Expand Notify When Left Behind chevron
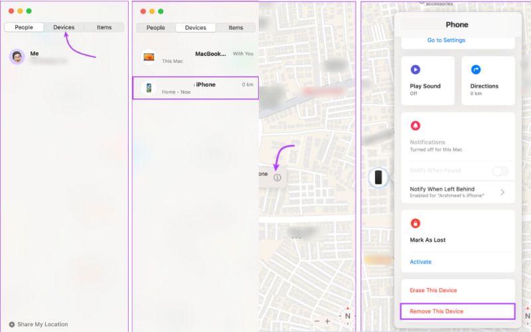The height and width of the screenshot is (332, 531). click(502, 192)
